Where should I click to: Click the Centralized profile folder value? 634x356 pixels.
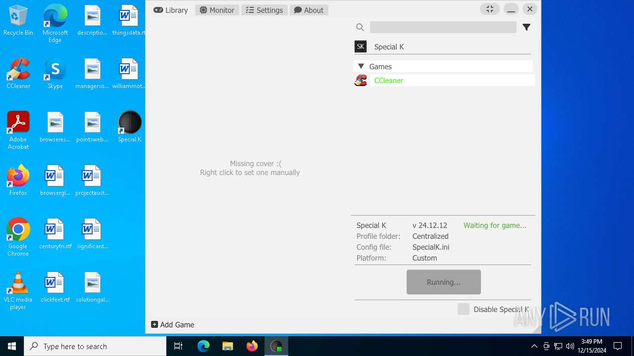(430, 236)
